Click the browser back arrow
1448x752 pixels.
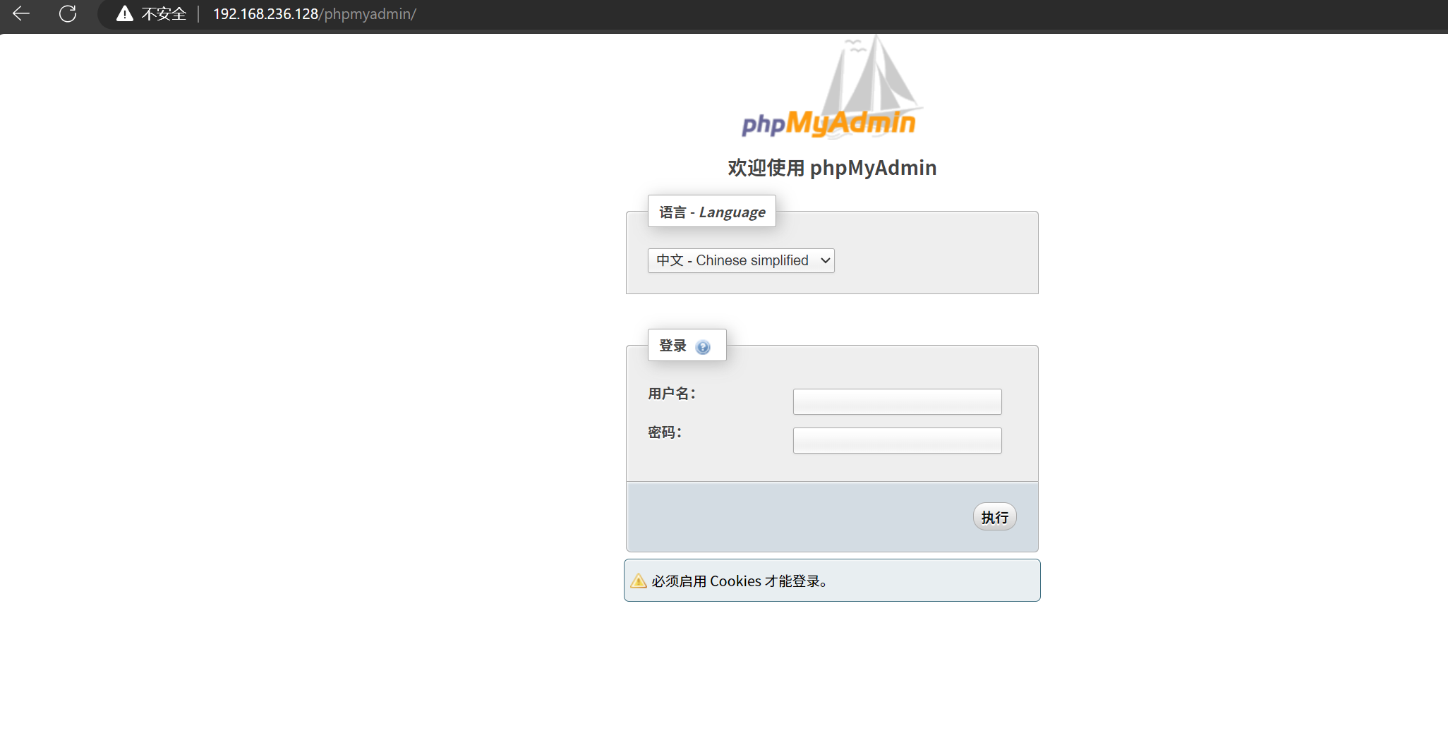21,13
